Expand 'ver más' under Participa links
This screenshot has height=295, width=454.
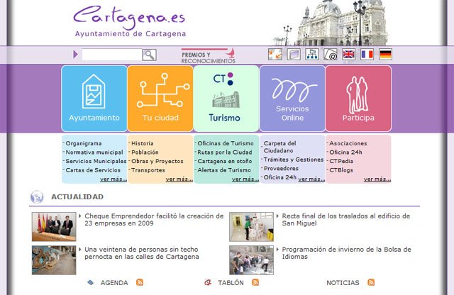[x=377, y=179]
